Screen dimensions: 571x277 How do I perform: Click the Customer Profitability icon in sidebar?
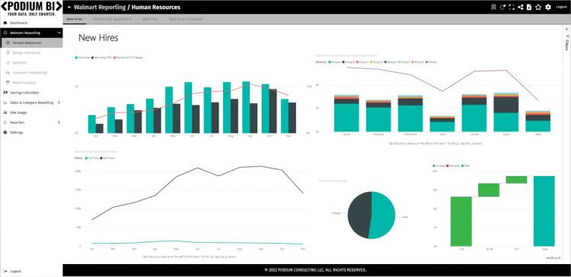8,73
